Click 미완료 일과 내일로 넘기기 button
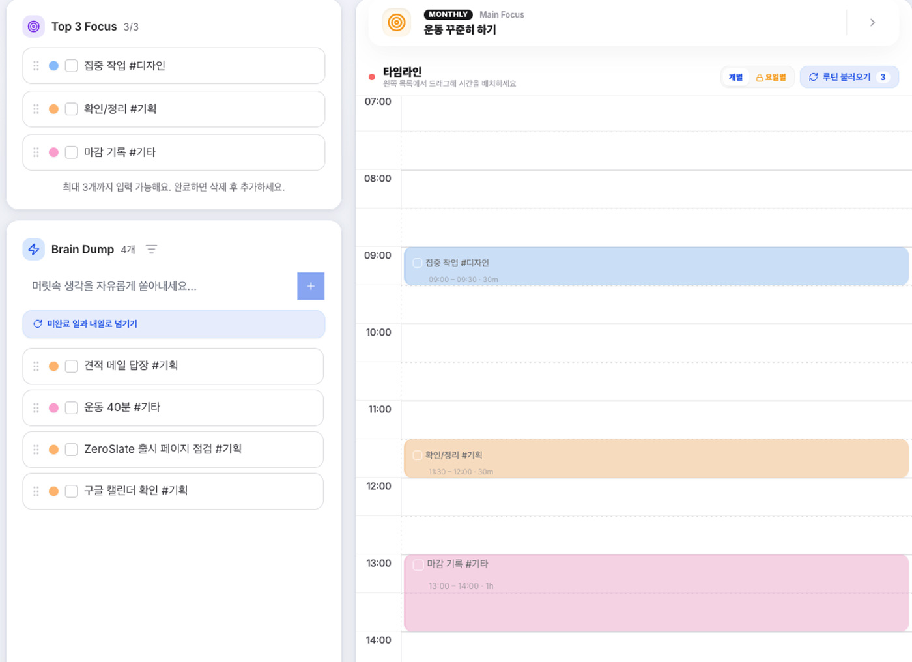This screenshot has width=912, height=662. [174, 324]
